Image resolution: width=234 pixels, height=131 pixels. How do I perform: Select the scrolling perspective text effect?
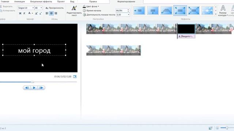pyautogui.click(x=166, y=11)
